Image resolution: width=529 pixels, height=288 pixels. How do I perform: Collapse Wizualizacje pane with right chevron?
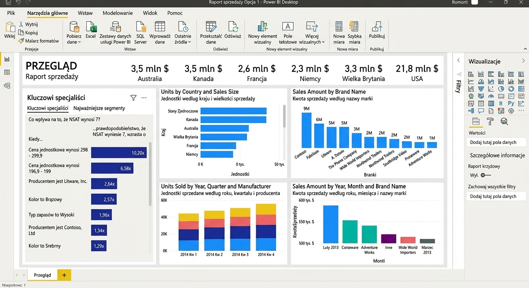point(523,61)
